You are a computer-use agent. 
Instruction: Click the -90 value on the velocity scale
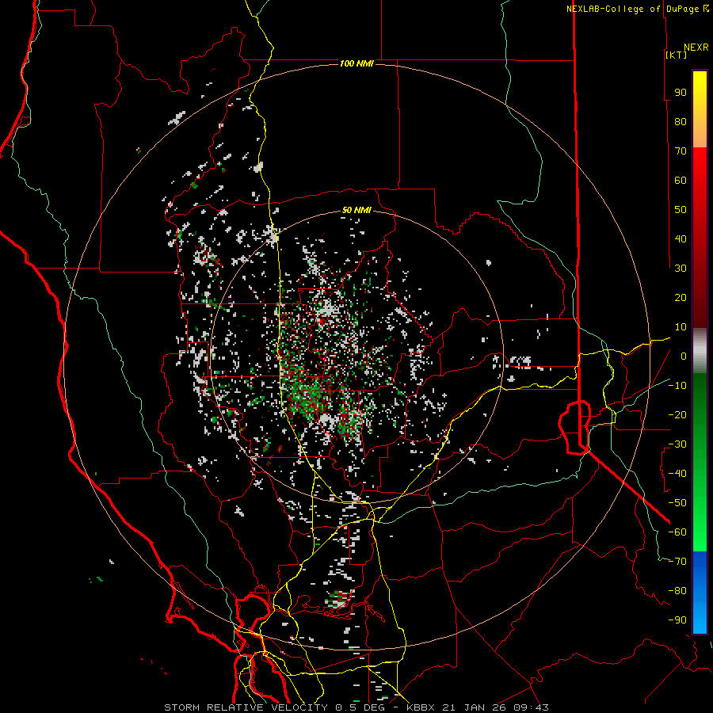[x=677, y=620]
